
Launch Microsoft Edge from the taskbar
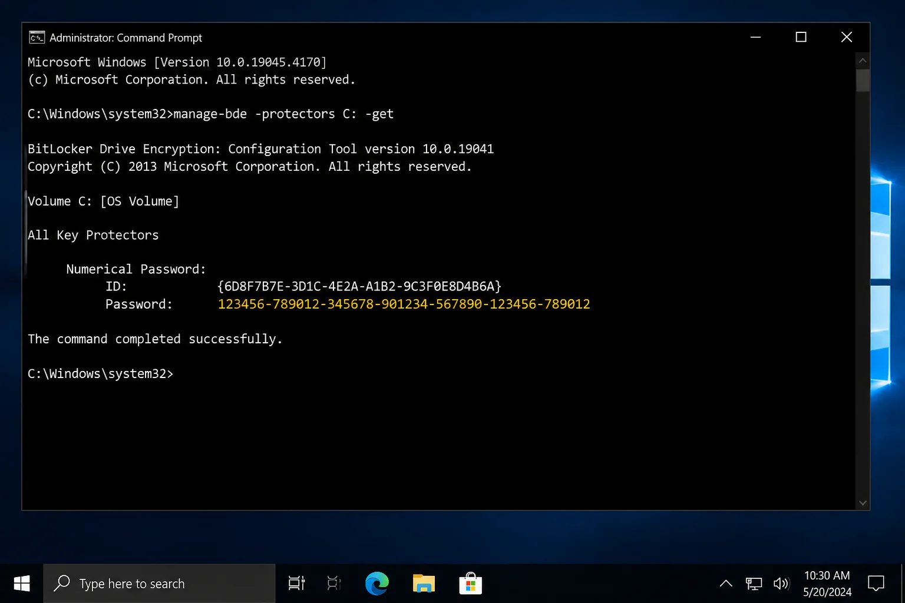coord(377,584)
